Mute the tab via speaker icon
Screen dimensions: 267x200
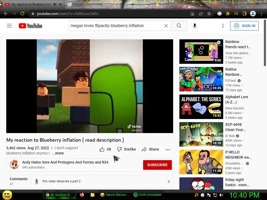55,4
